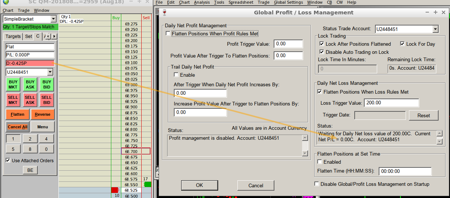Open the Global Settings menu
This screenshot has width=450, height=198.
(x=288, y=2)
